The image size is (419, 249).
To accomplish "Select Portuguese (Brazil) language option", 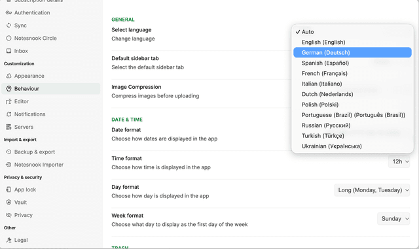I will point(352,115).
